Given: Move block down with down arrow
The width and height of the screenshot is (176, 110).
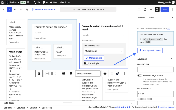Looking at the screenshot, I should coord(56,75).
